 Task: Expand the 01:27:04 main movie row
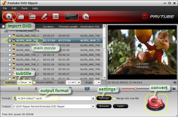click(x=6, y=41)
